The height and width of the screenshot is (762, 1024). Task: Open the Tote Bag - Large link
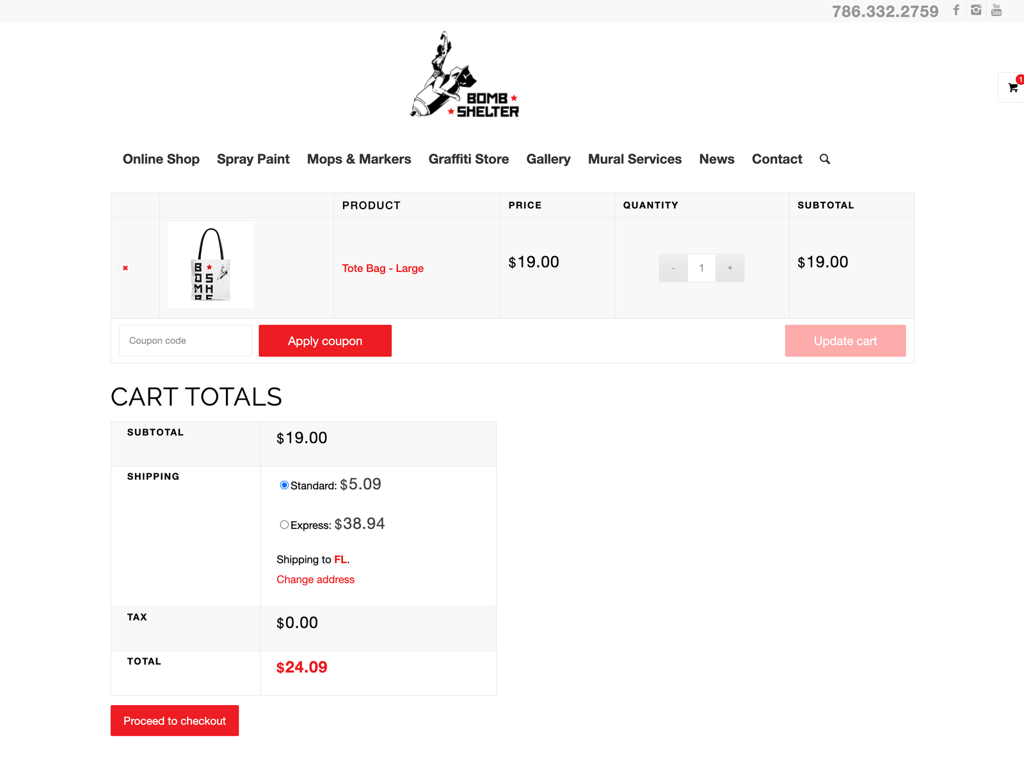click(x=383, y=268)
